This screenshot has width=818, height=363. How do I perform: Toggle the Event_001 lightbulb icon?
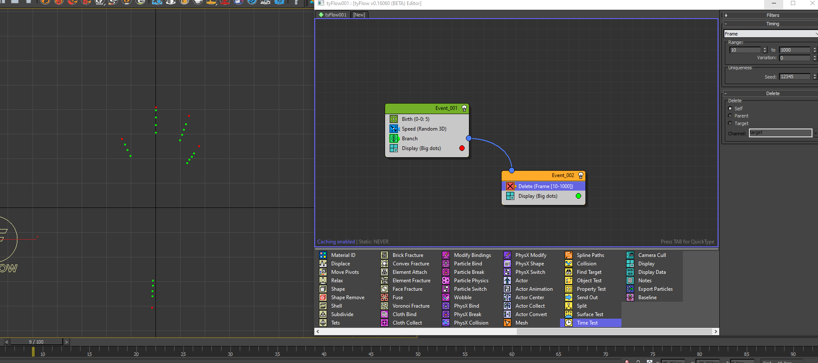click(x=464, y=108)
